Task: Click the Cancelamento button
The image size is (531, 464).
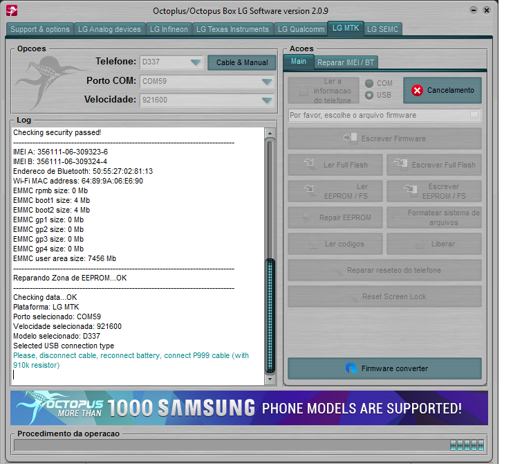Action: coord(442,90)
